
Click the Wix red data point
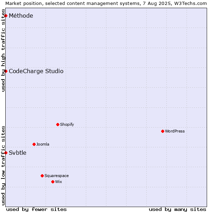[x=53, y=182]
